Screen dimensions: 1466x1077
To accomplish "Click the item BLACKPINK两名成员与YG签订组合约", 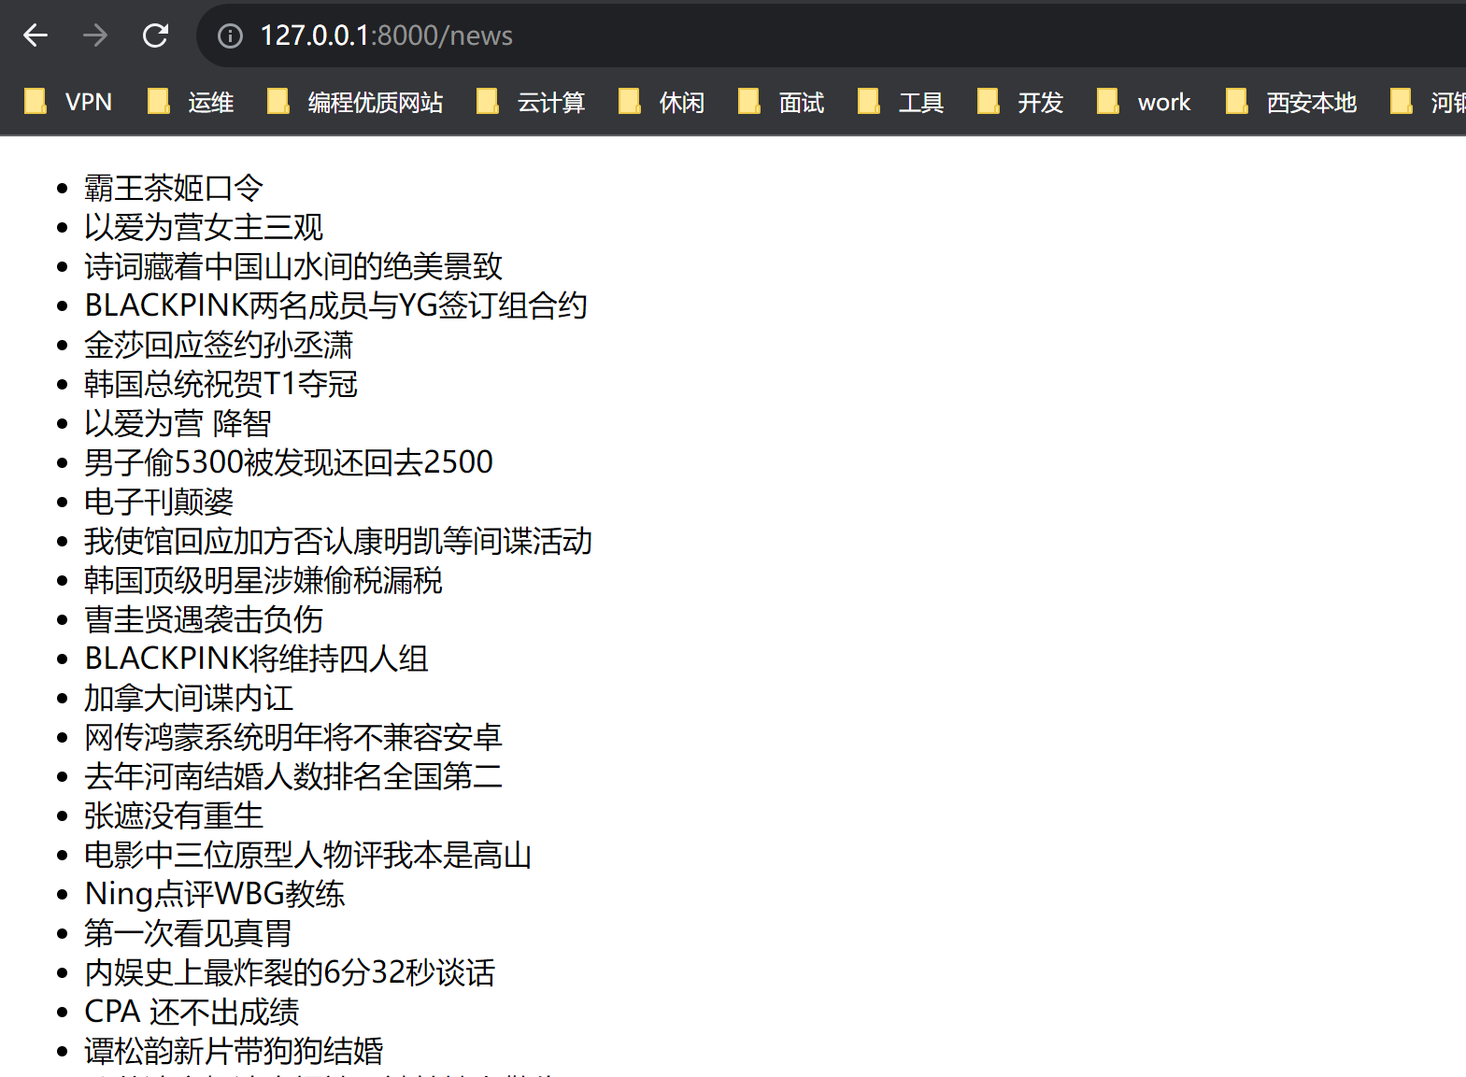I will [x=335, y=305].
